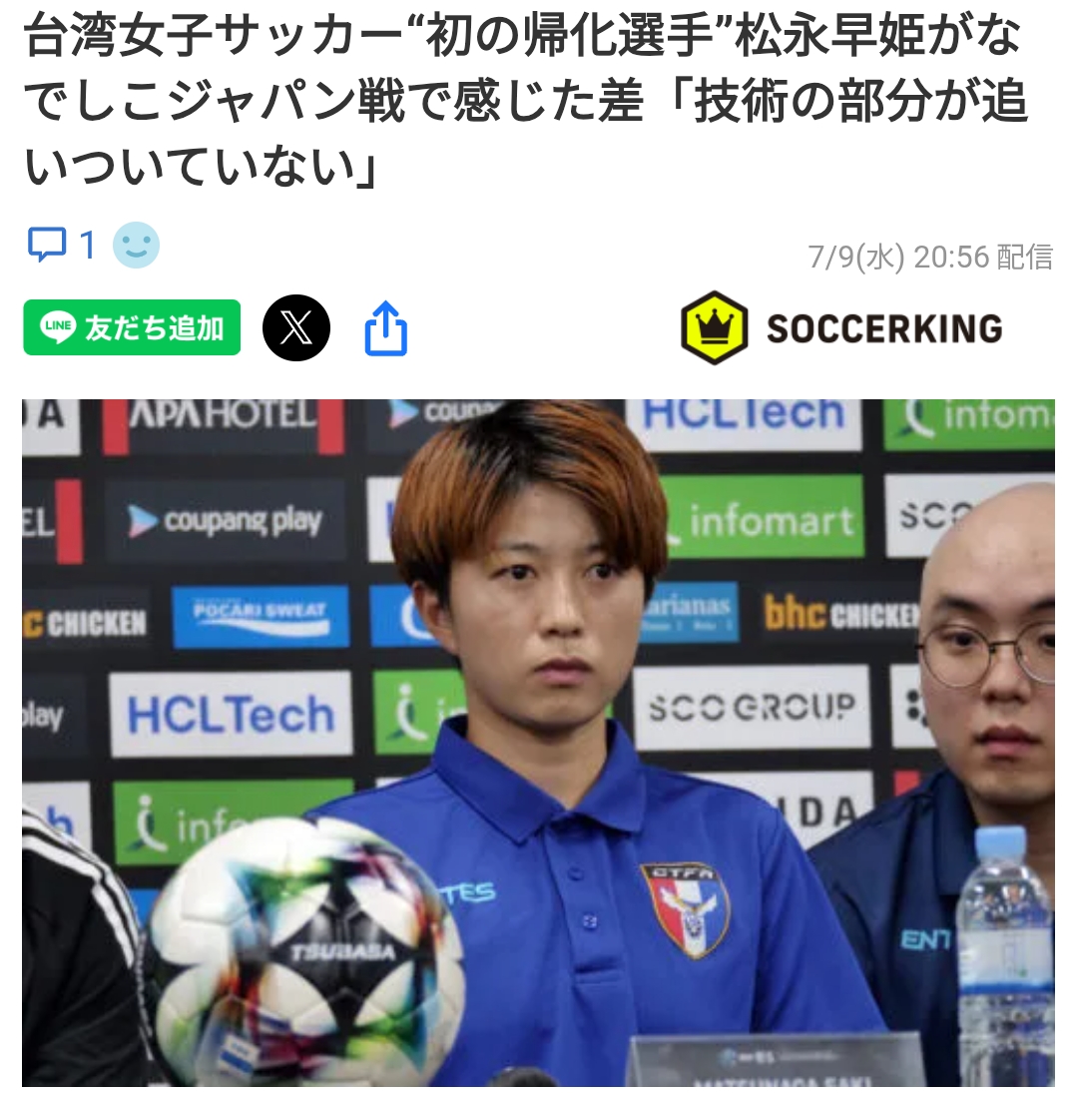Click the SCO GROUP sponsor board

752,708
